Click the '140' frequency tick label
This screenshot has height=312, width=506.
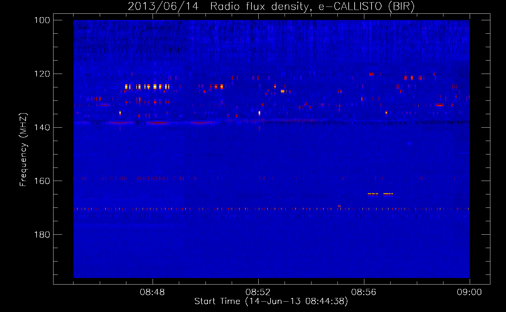point(42,127)
